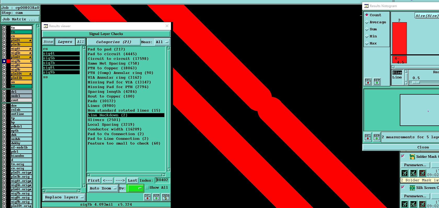Select Min radio option in histogram
This screenshot has height=208, width=439.
[x=367, y=36]
